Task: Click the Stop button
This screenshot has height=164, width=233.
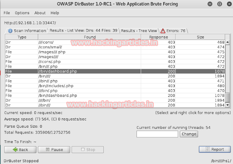Action: point(88,149)
